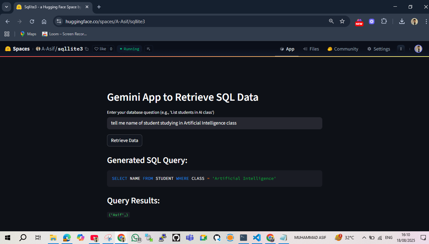The width and height of the screenshot is (429, 244).
Task: Go back to the previous page
Action: point(8,21)
